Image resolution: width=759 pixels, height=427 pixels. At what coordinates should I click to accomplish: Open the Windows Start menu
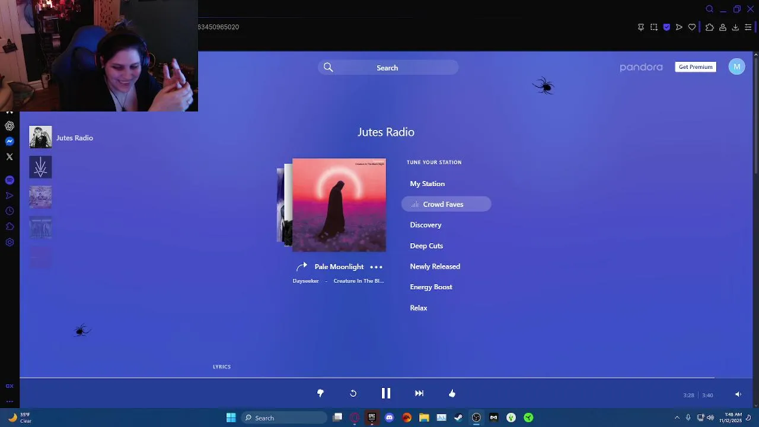[x=231, y=418]
